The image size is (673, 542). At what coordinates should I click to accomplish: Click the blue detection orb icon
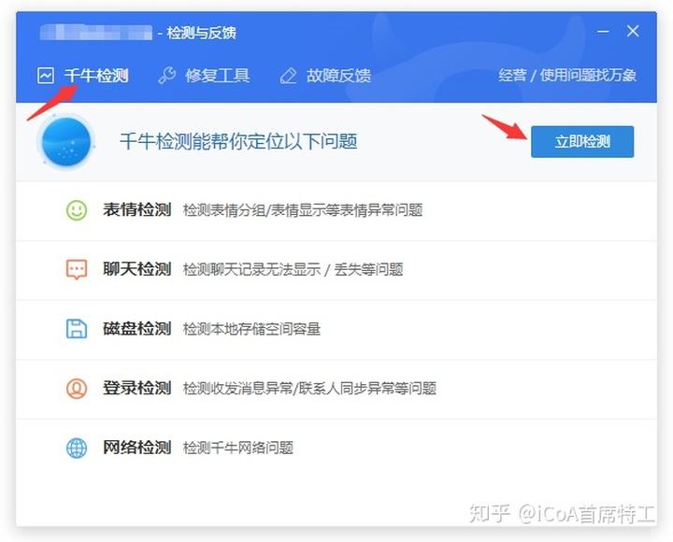pos(66,142)
